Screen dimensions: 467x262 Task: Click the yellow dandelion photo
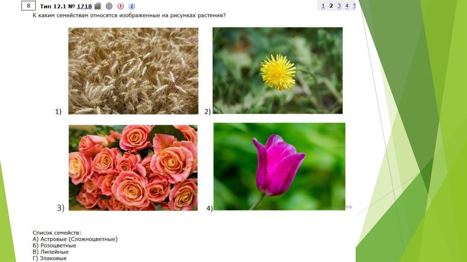pyautogui.click(x=278, y=70)
